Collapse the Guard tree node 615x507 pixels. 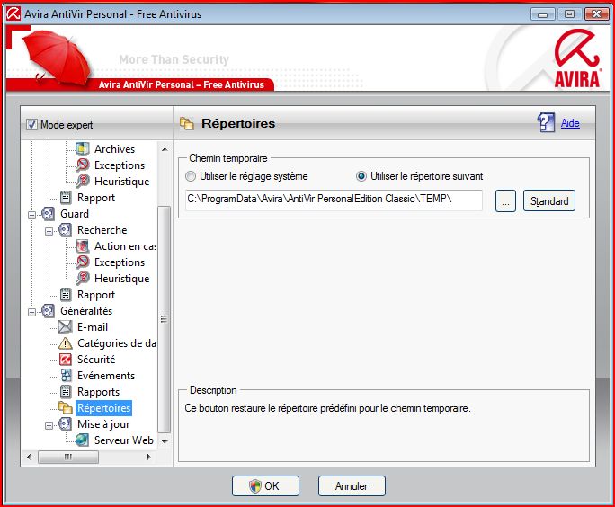click(x=32, y=215)
